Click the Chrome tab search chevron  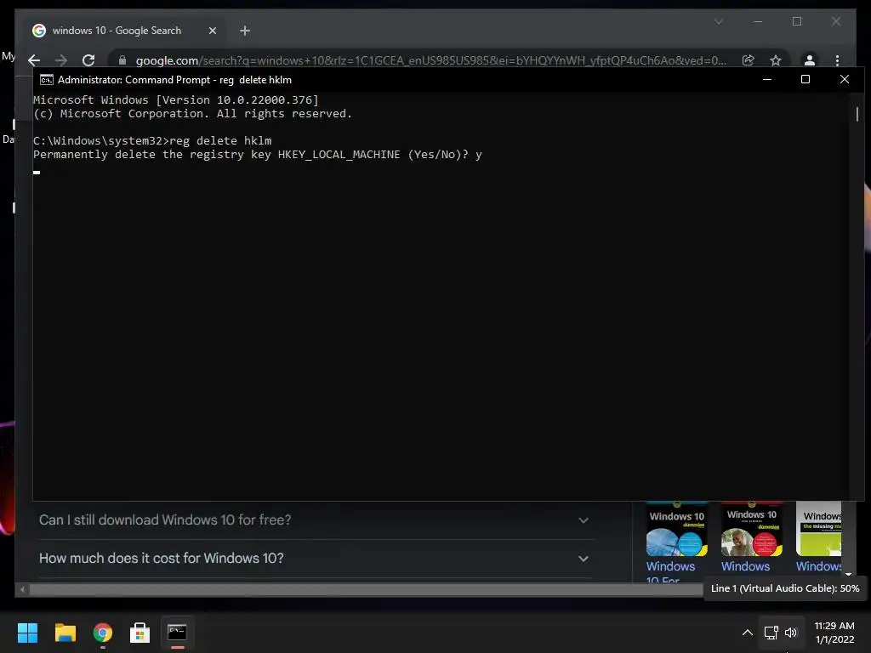[719, 21]
